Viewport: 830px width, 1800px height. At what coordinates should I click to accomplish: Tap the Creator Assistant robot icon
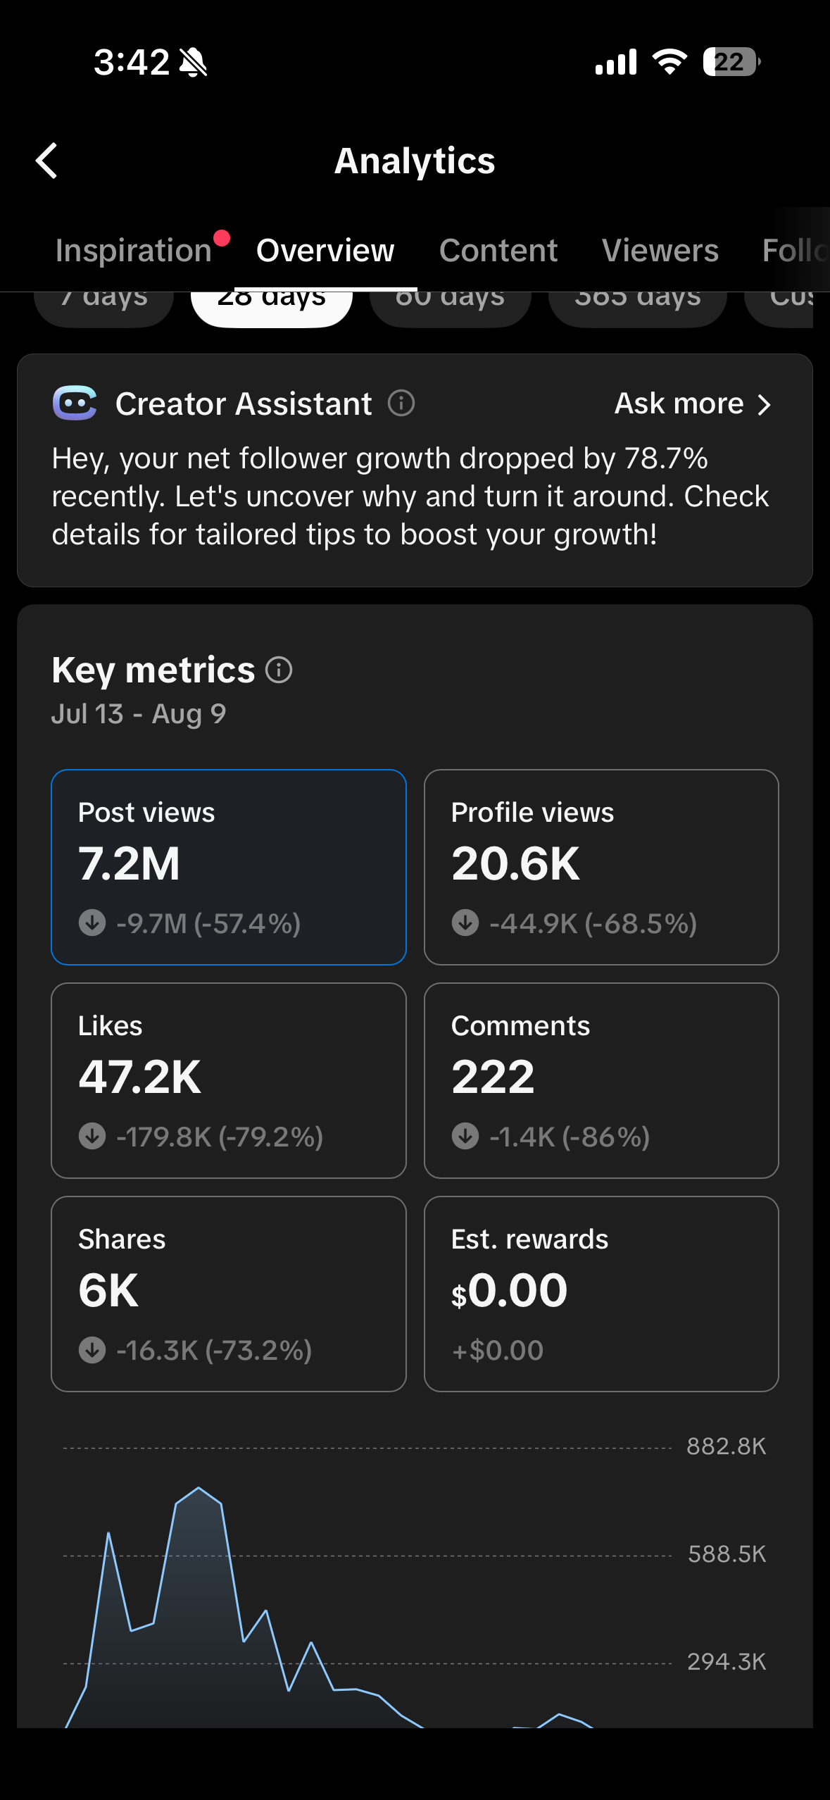tap(75, 404)
